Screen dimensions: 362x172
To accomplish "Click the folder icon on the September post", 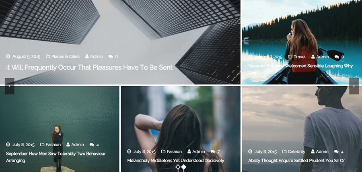I will point(42,145).
